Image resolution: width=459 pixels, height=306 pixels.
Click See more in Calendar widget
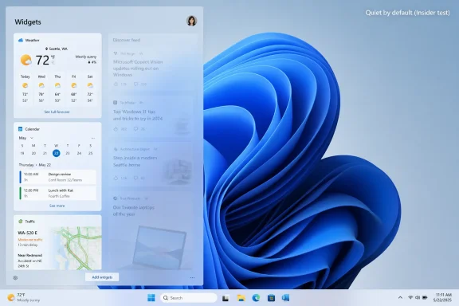[x=57, y=206]
